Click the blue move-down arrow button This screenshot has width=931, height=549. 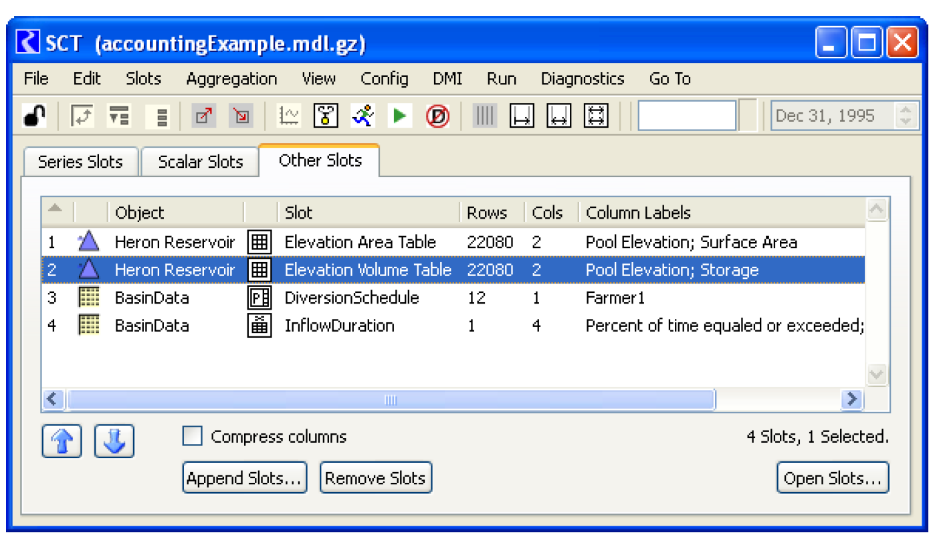(114, 441)
